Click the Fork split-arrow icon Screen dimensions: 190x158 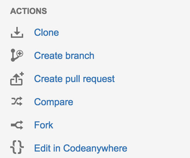tap(17, 125)
